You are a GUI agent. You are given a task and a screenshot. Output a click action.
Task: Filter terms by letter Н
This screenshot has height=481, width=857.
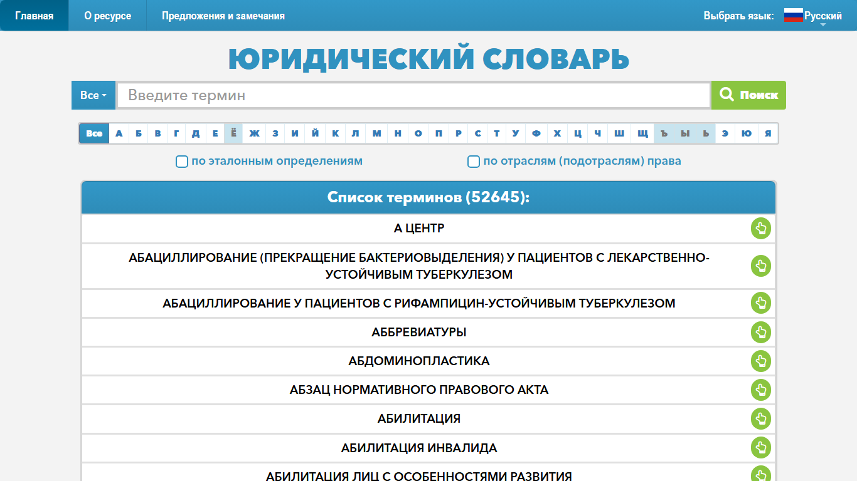(x=398, y=133)
